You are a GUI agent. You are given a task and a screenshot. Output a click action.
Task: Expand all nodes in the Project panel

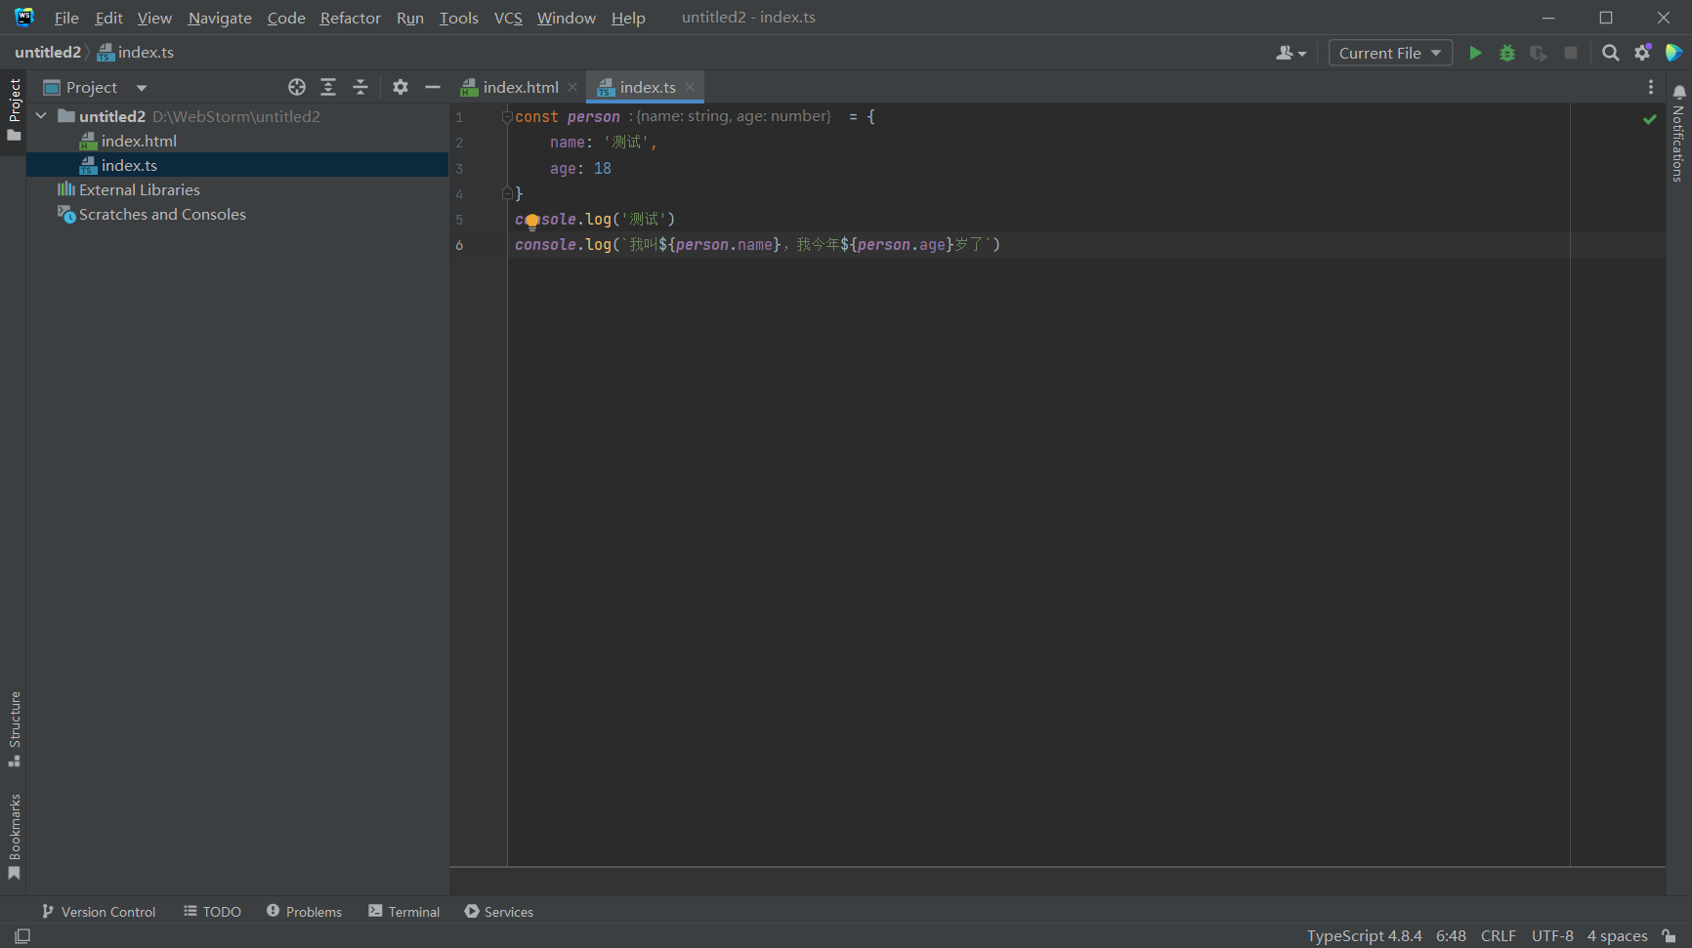pos(328,87)
